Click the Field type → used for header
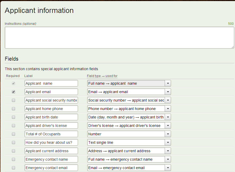Image resolution: width=235 pixels, height=172 pixels. click(102, 76)
